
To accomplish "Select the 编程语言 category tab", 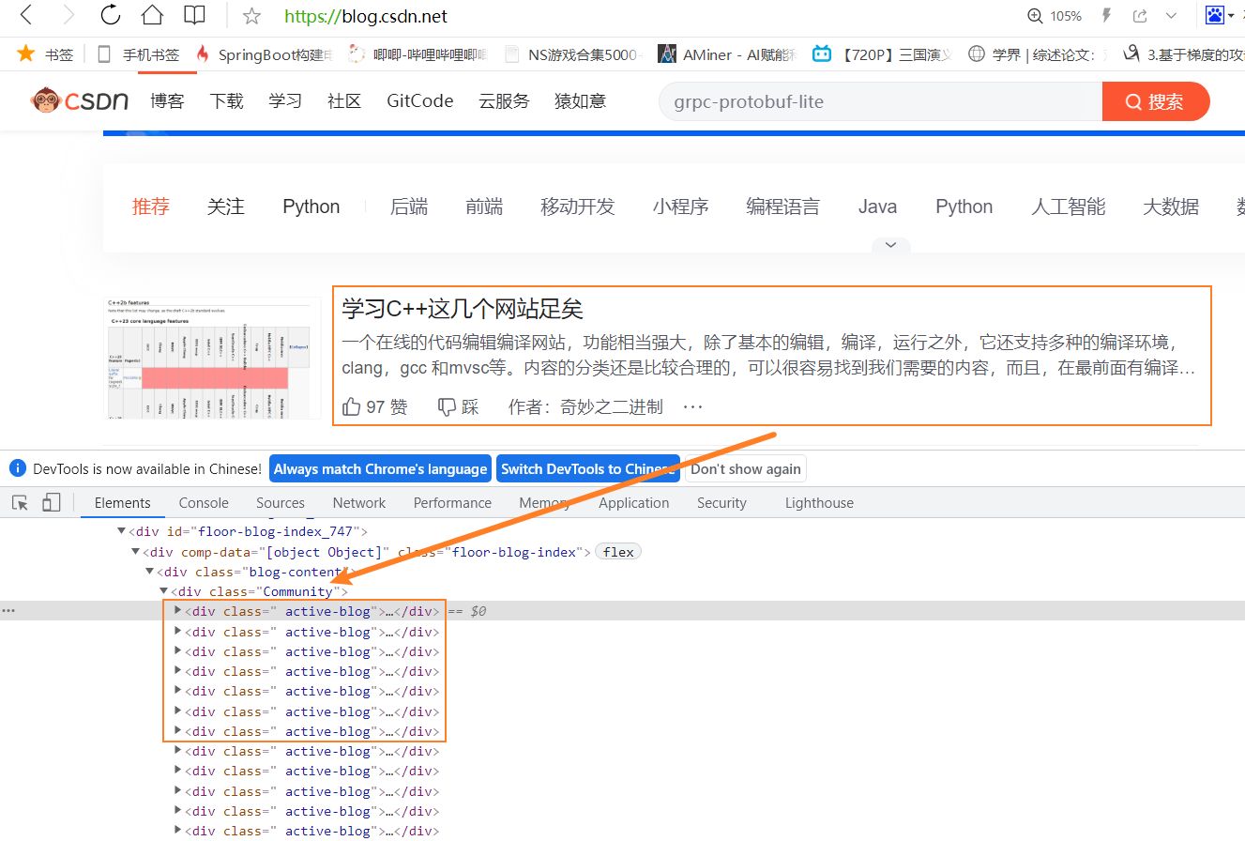I will coord(783,206).
